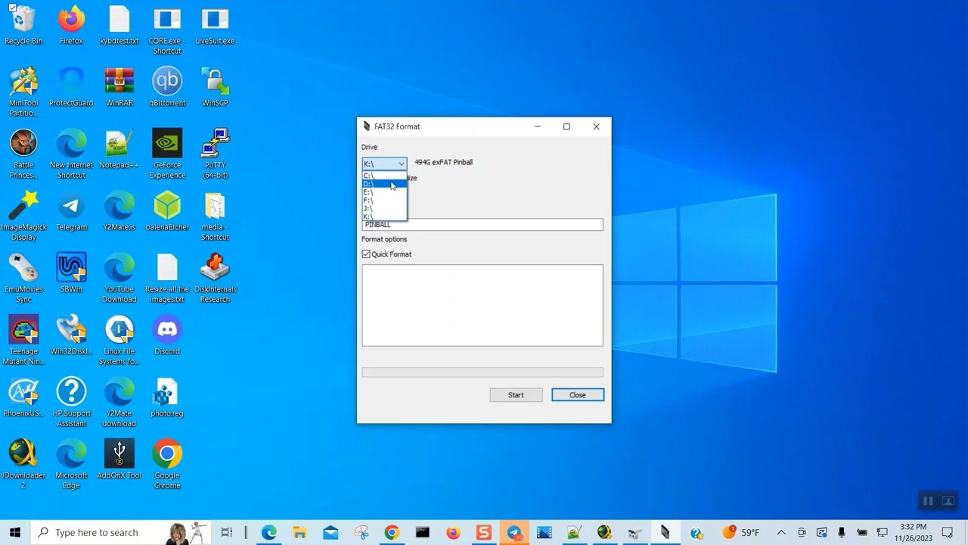
Task: Select the JDownloader 2 desktop icon
Action: tap(23, 464)
